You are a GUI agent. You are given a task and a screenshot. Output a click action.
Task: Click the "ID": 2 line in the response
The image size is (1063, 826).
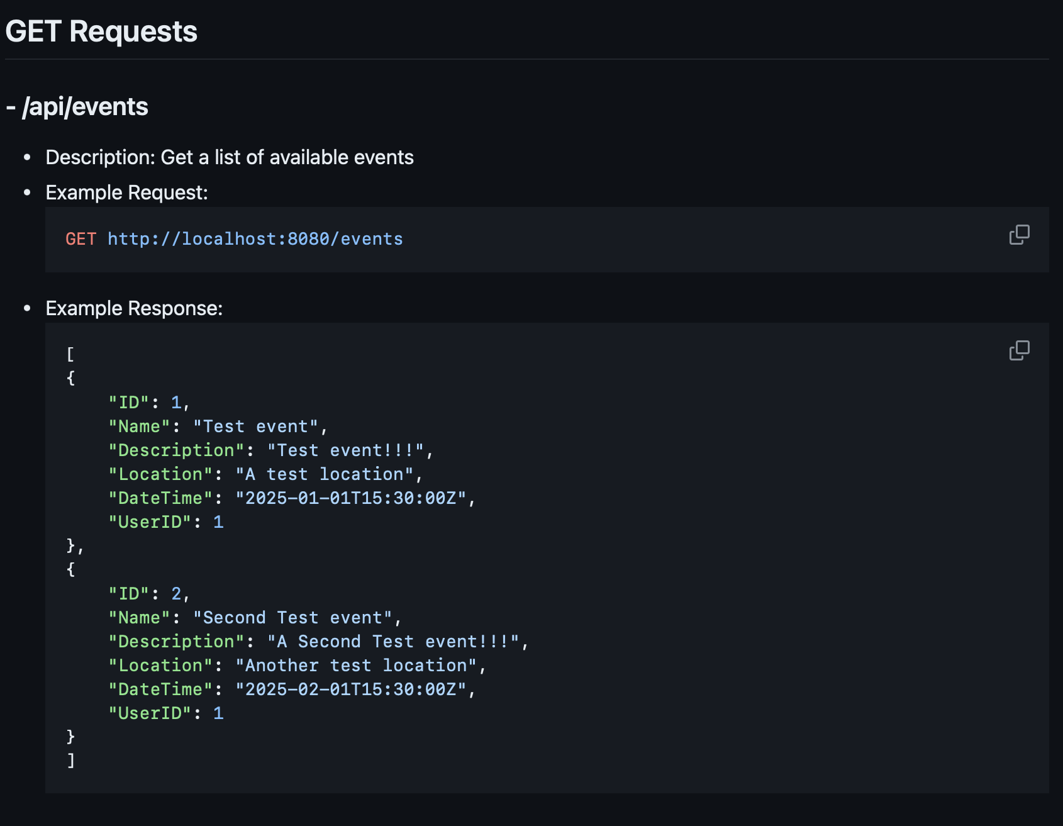(x=148, y=594)
